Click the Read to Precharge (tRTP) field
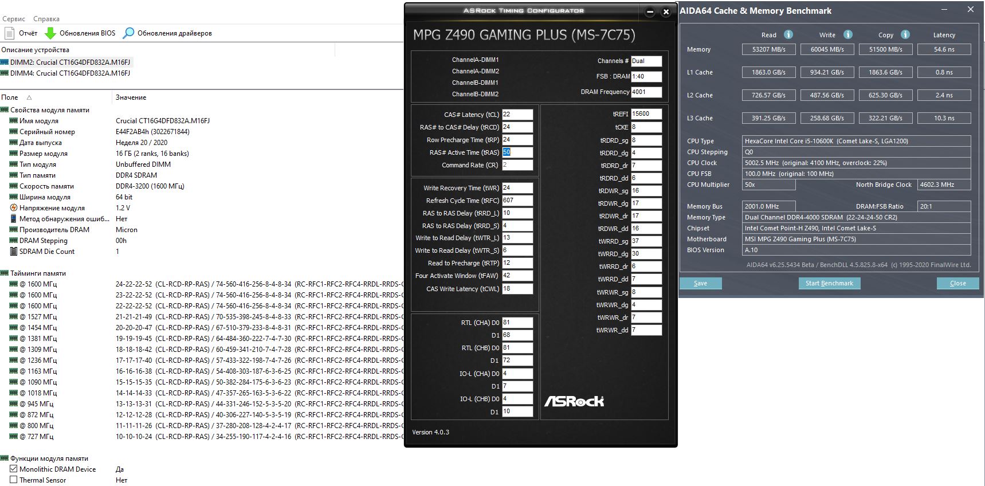The width and height of the screenshot is (985, 486). 517,263
